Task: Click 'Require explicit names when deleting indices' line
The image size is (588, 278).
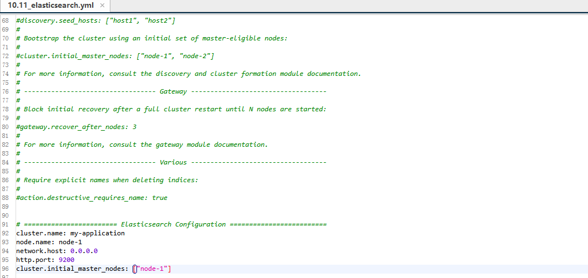Action: [x=107, y=181]
